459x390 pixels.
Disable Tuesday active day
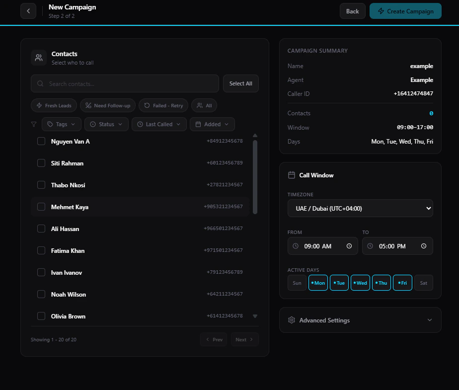[339, 283]
